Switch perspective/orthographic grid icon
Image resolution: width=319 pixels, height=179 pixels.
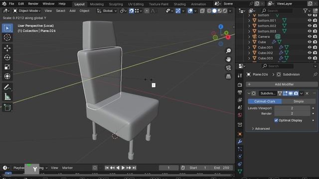(228, 76)
